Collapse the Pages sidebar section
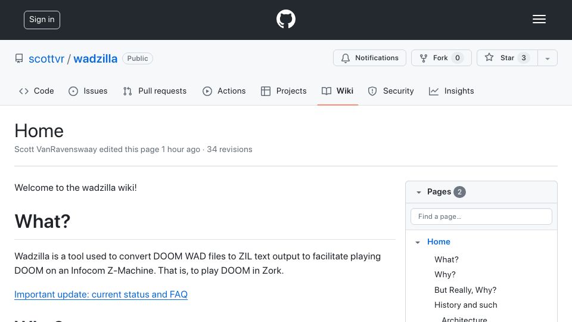The height and width of the screenshot is (322, 572). point(419,192)
